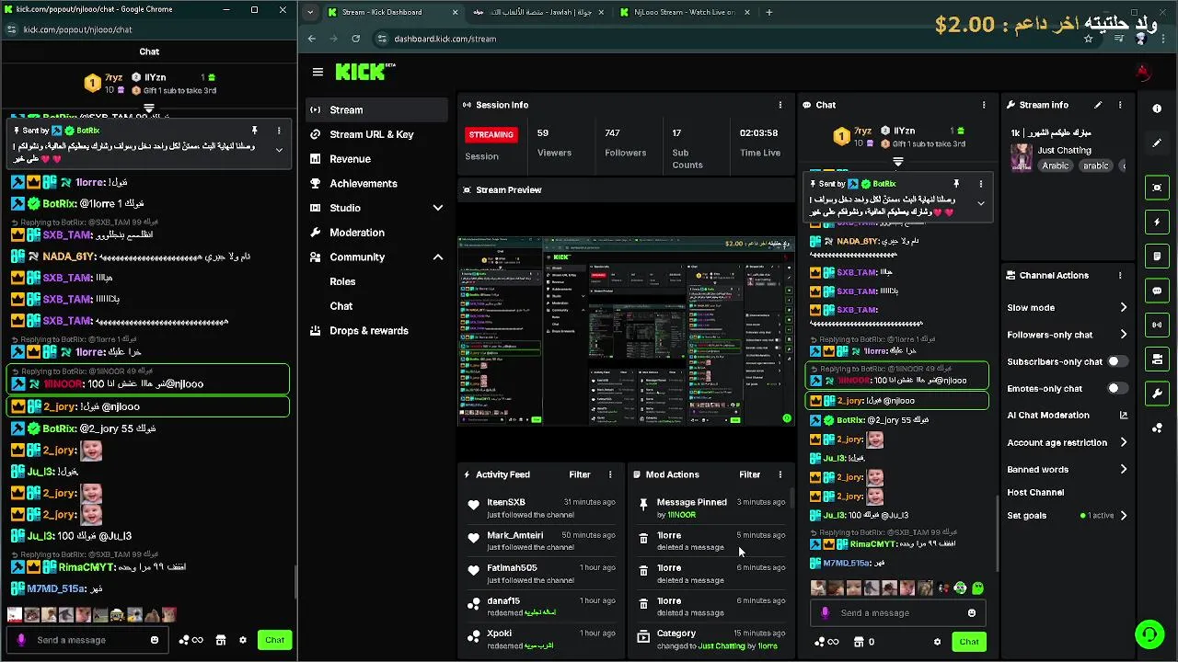Send message with dashboard Chat button
Screen dimensions: 1178x662
[969, 642]
